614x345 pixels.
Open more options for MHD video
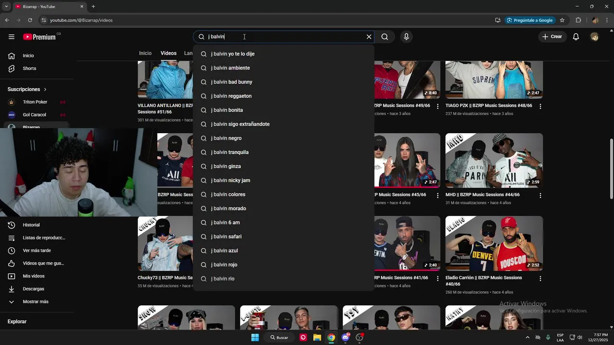click(540, 195)
